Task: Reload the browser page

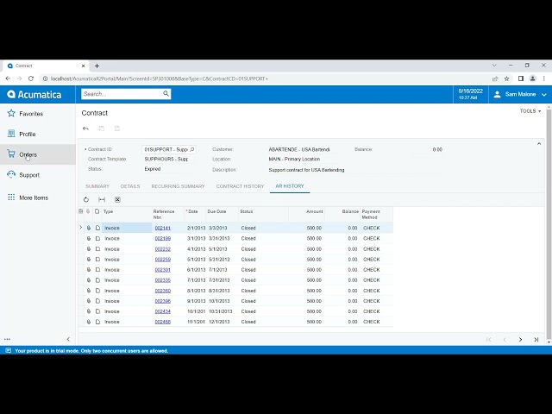Action: (31, 78)
